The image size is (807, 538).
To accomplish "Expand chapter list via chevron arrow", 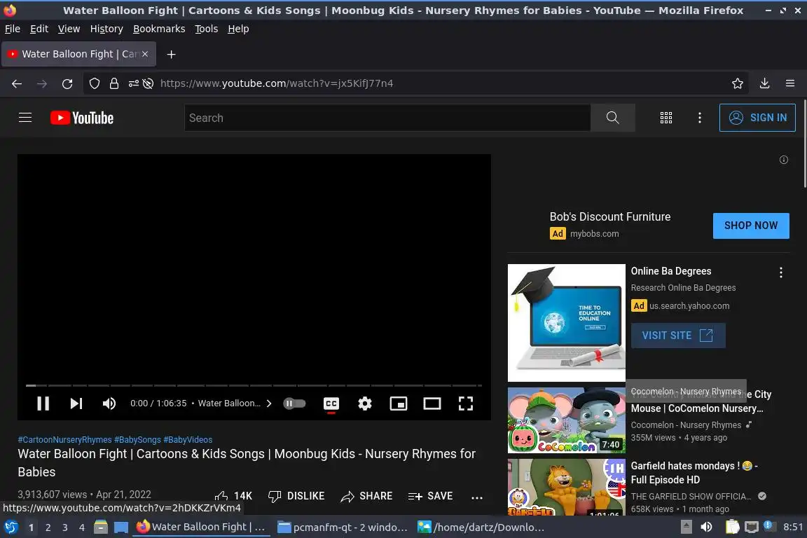I will [x=269, y=403].
